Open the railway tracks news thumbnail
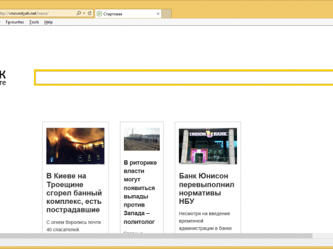 point(142,139)
